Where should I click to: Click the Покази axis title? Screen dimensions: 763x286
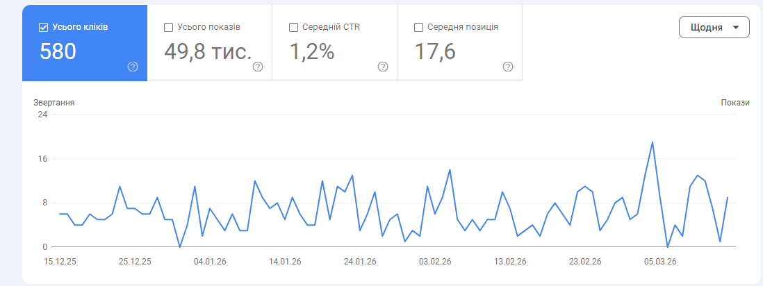click(x=735, y=103)
